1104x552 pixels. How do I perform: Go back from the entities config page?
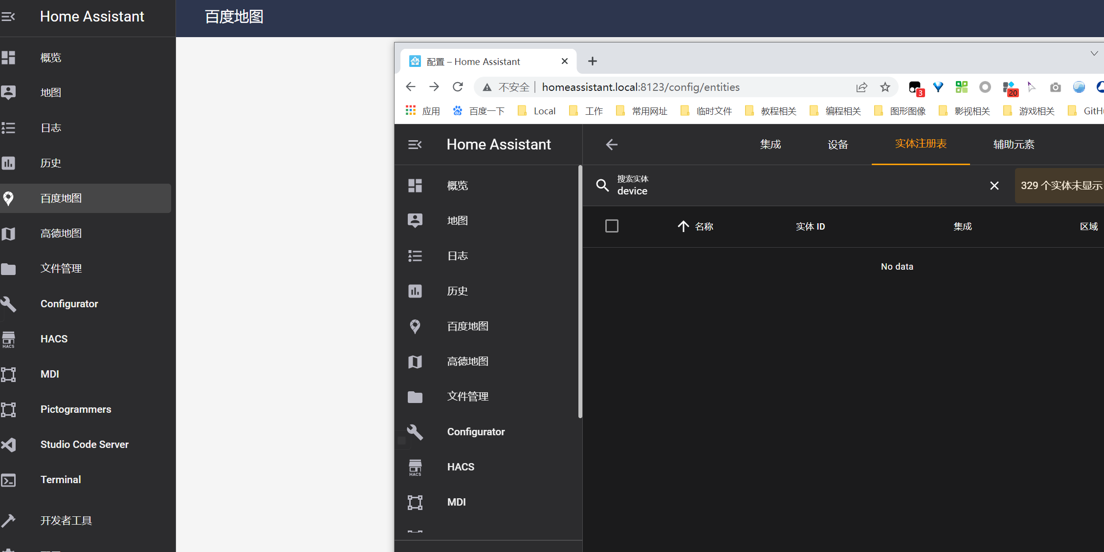tap(612, 145)
